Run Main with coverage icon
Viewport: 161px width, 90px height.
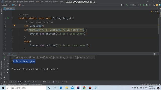click(x=147, y=5)
